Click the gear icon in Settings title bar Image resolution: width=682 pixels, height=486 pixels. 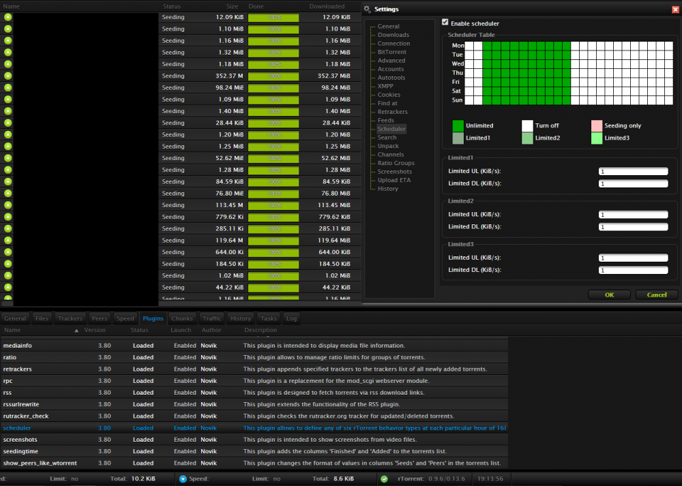[x=367, y=9]
